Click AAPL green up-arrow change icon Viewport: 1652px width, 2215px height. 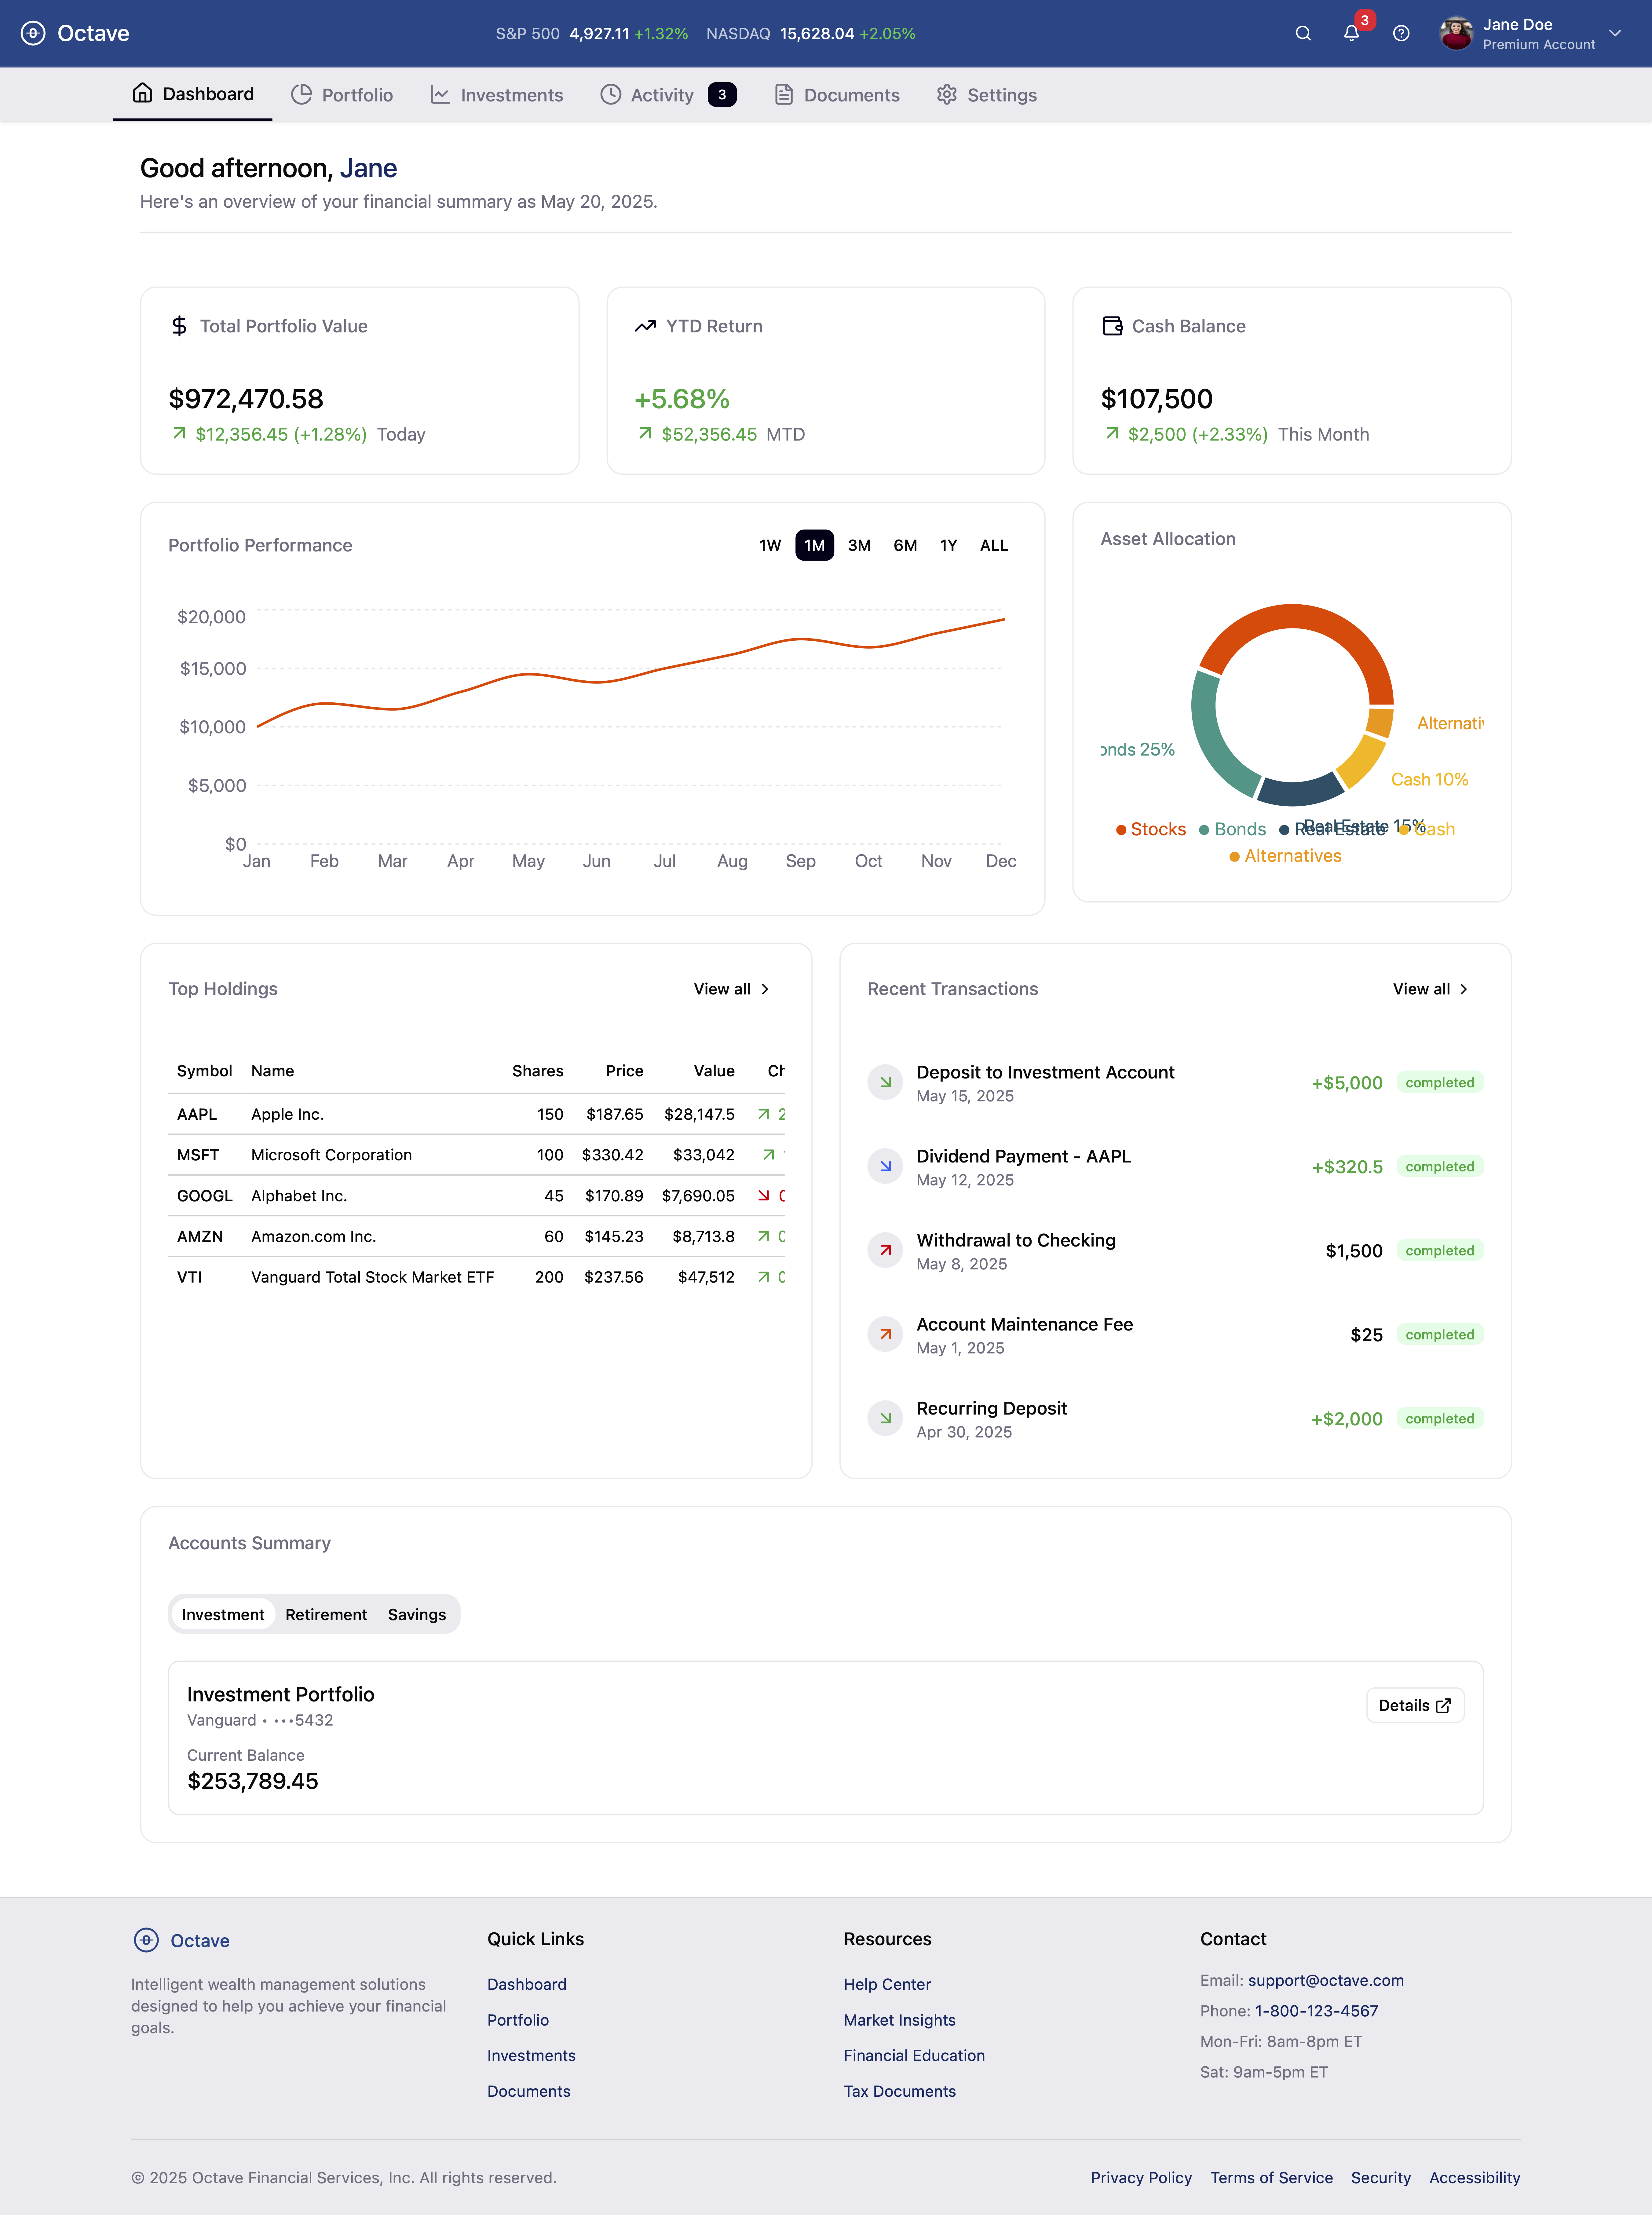point(764,1114)
